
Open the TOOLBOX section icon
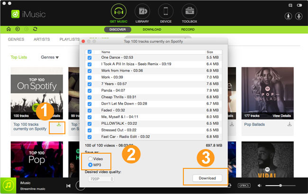click(190, 11)
